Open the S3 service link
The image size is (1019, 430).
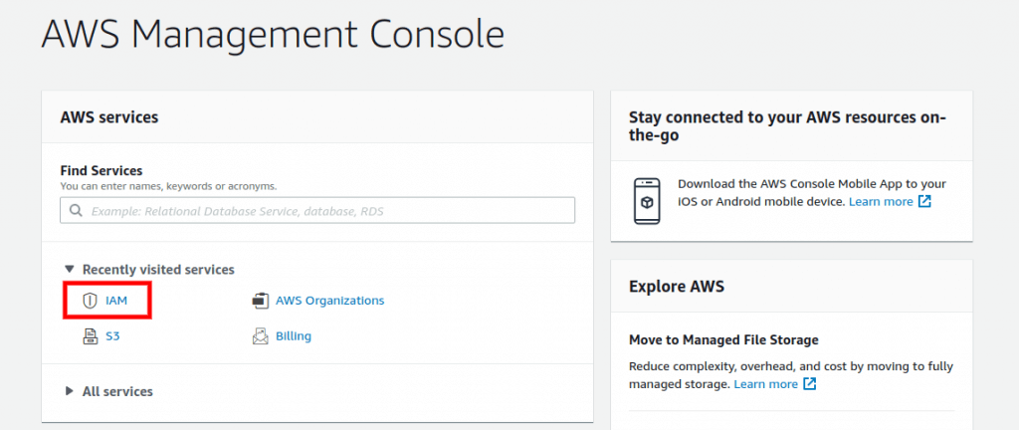(112, 336)
